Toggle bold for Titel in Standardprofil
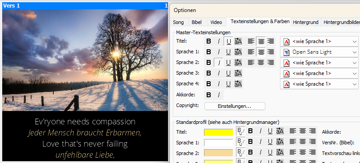Viewport: 360px width, 163px height. (x=251, y=131)
